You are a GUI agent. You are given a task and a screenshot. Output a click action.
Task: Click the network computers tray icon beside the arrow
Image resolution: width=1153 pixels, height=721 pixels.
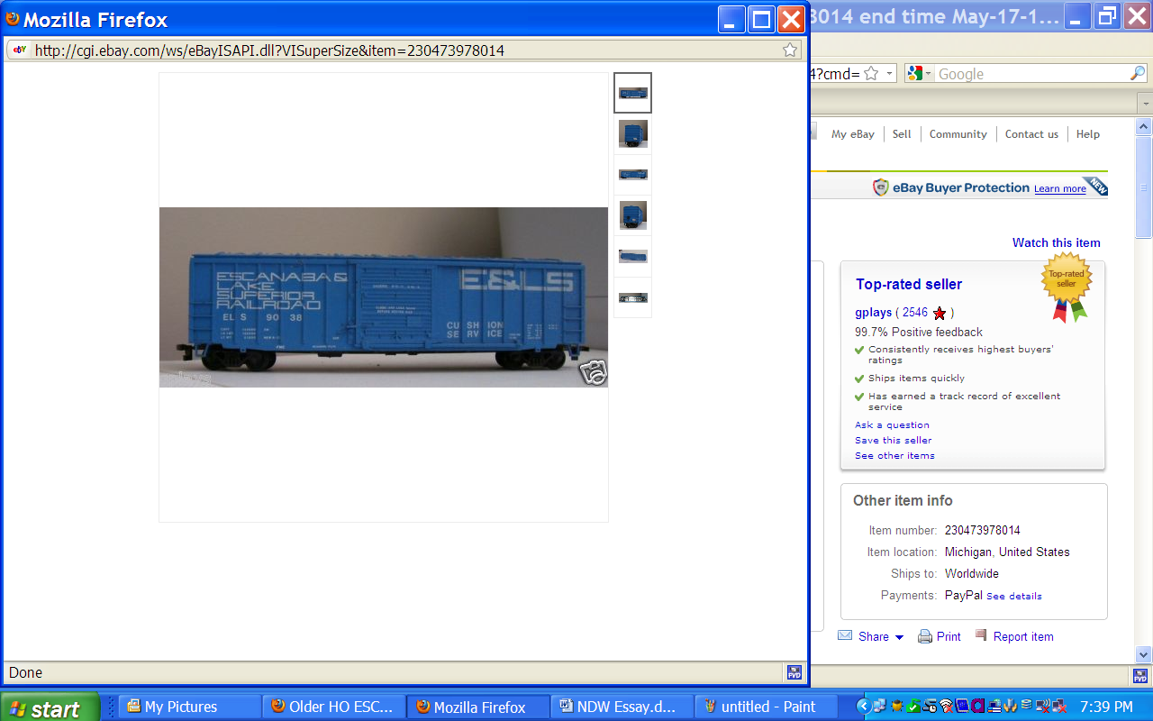(880, 707)
